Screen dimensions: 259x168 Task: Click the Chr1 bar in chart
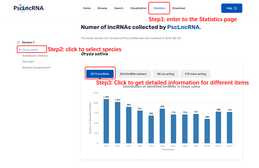(x=106, y=121)
